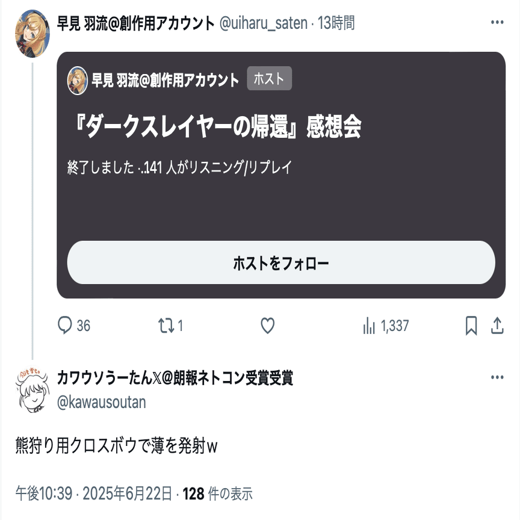Share the post using the upload arrow icon
520x520 pixels.
497,326
